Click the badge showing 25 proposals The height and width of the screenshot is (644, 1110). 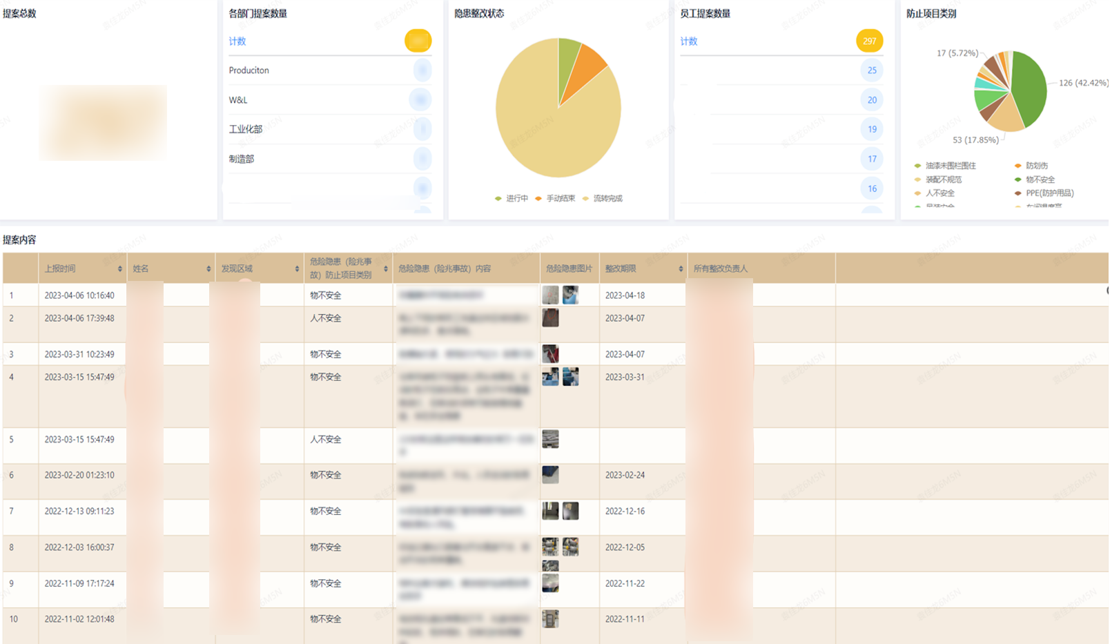872,70
